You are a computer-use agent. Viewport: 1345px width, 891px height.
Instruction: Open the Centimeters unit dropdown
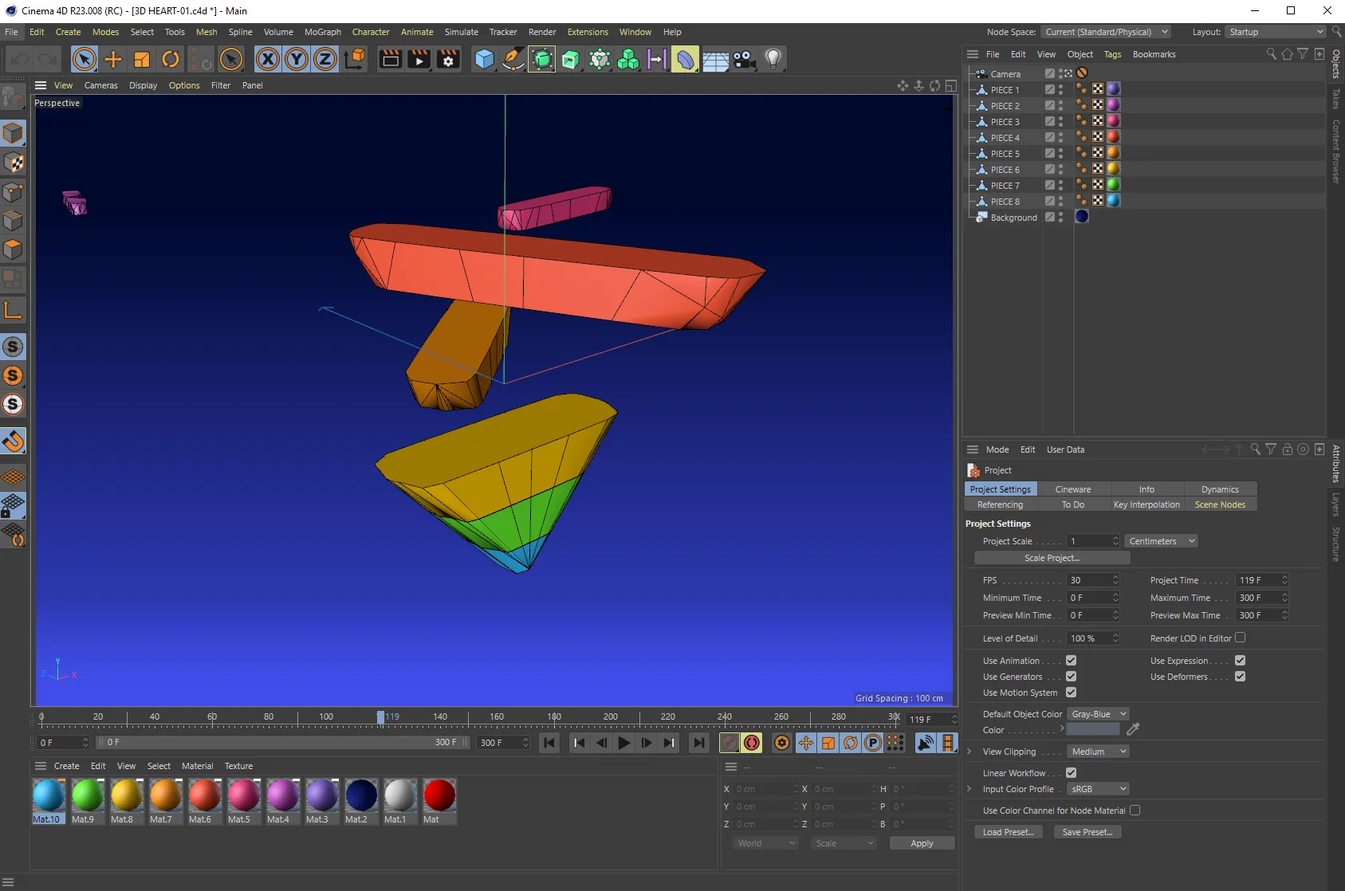[x=1162, y=541]
